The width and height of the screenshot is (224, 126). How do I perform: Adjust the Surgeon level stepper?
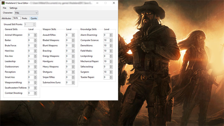click(x=111, y=72)
